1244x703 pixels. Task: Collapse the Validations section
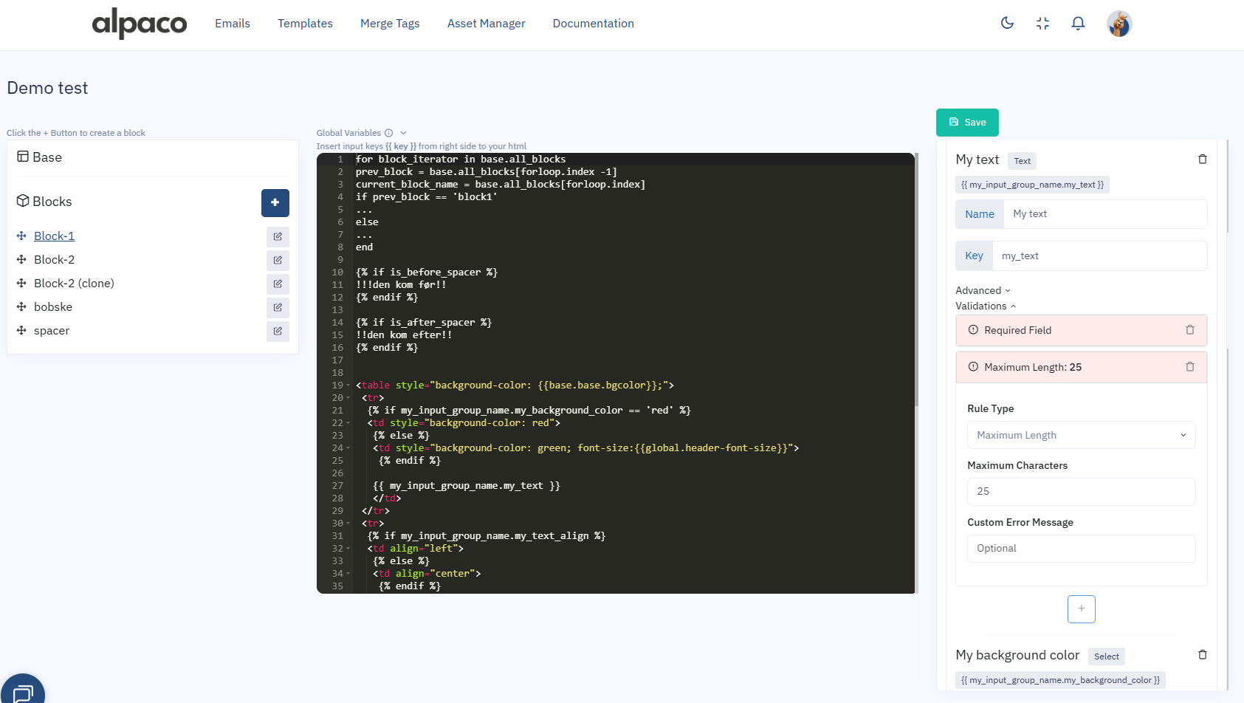(986, 306)
